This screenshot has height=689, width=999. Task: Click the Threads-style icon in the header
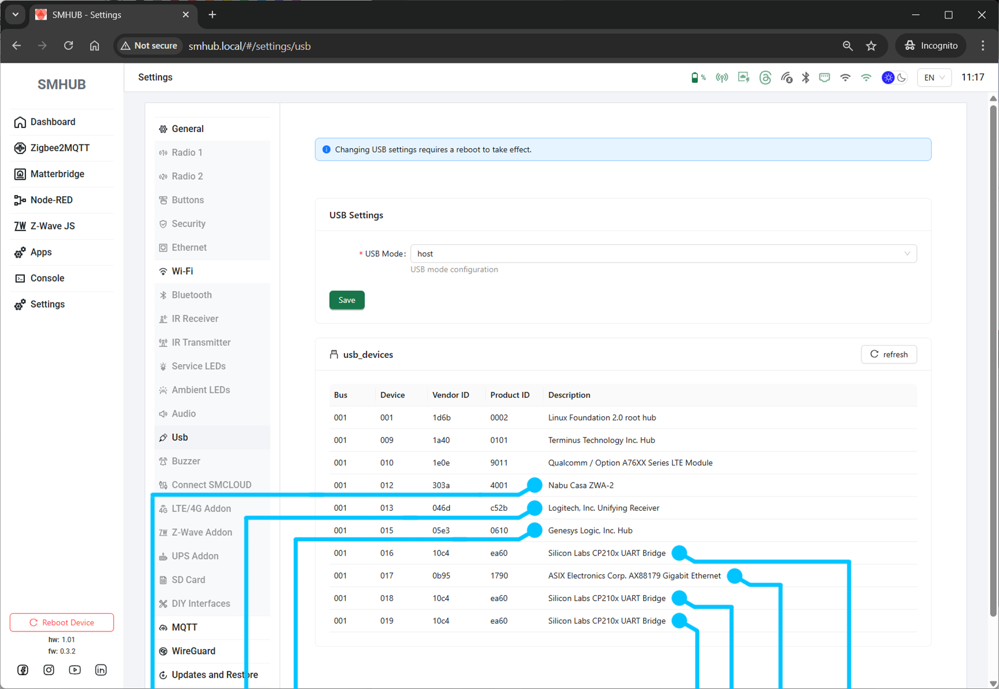pyautogui.click(x=765, y=78)
